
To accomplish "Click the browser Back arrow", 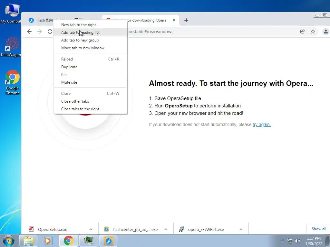I will point(29,32).
